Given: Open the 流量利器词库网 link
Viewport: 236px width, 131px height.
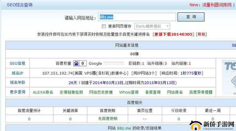Looking at the screenshot, I should pyautogui.click(x=217, y=5).
